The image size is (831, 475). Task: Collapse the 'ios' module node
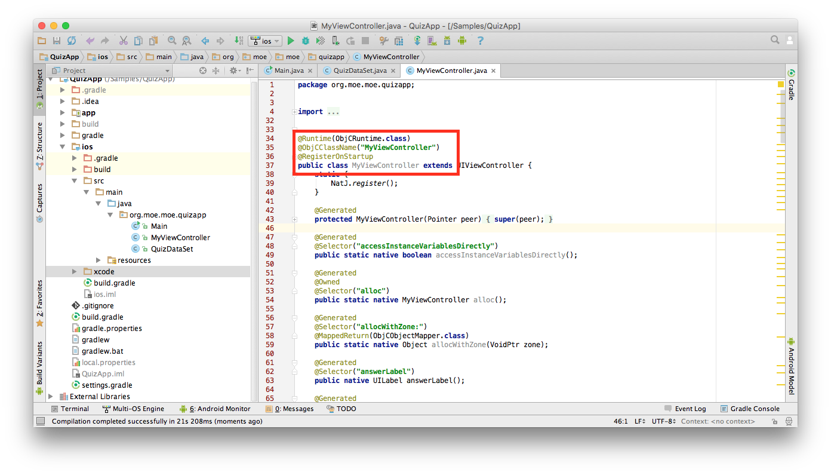[x=63, y=146]
